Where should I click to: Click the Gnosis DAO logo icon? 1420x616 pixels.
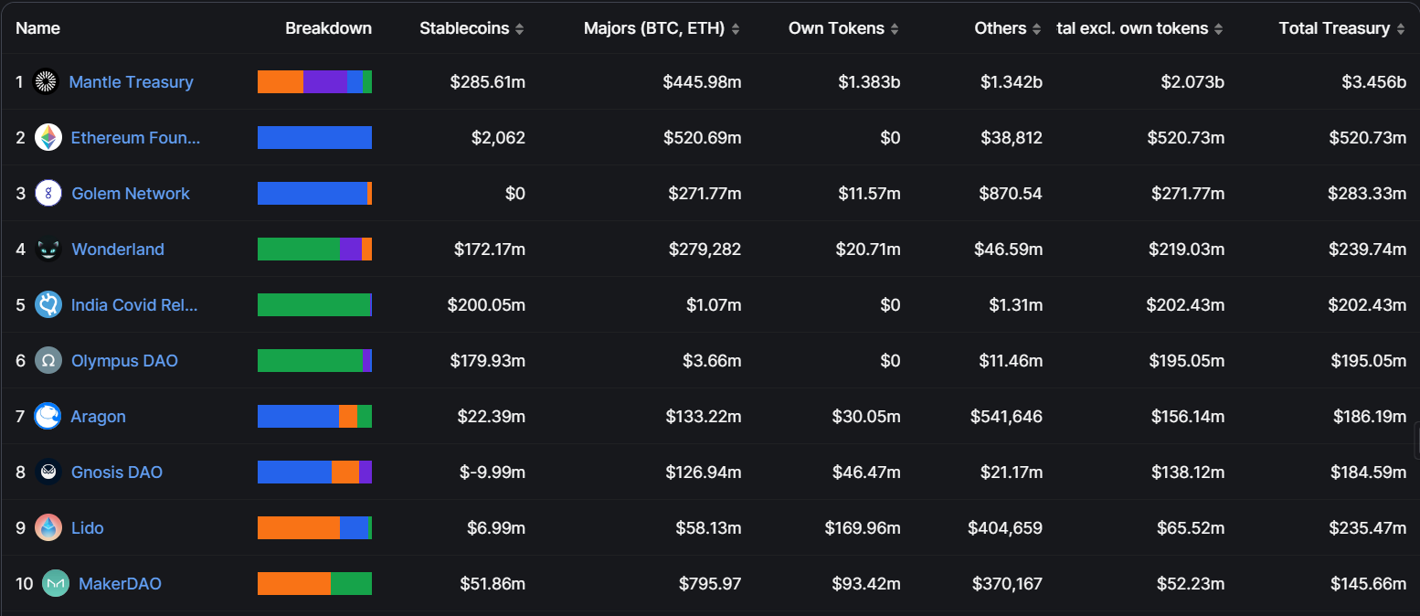pos(48,473)
